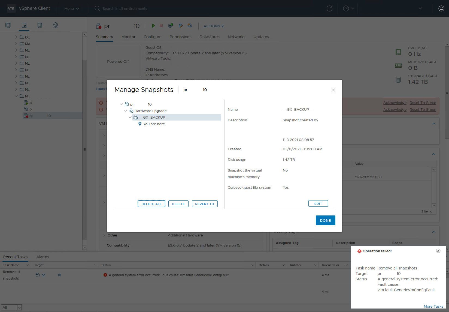Open the Help menu dropdown
Screen dimensions: 449x312
click(348, 8)
